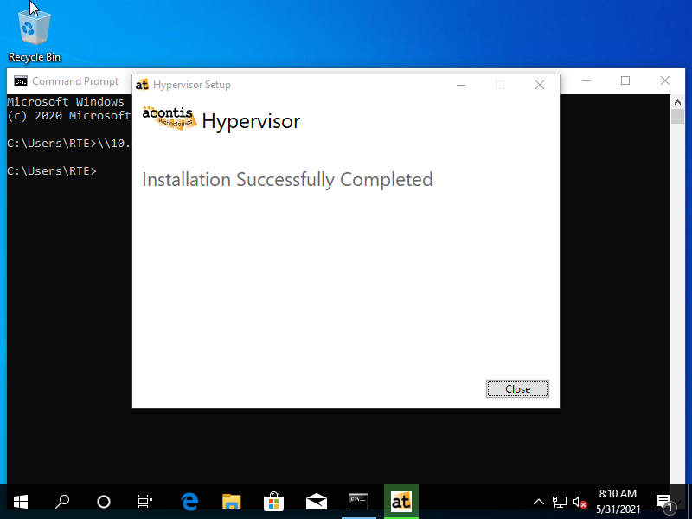Expand the hidden system tray icons chevron

539,502
